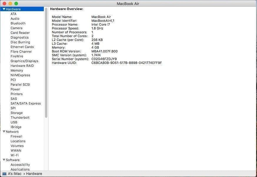Open the Power report
Screen dimensions: 257x177
click(15, 89)
